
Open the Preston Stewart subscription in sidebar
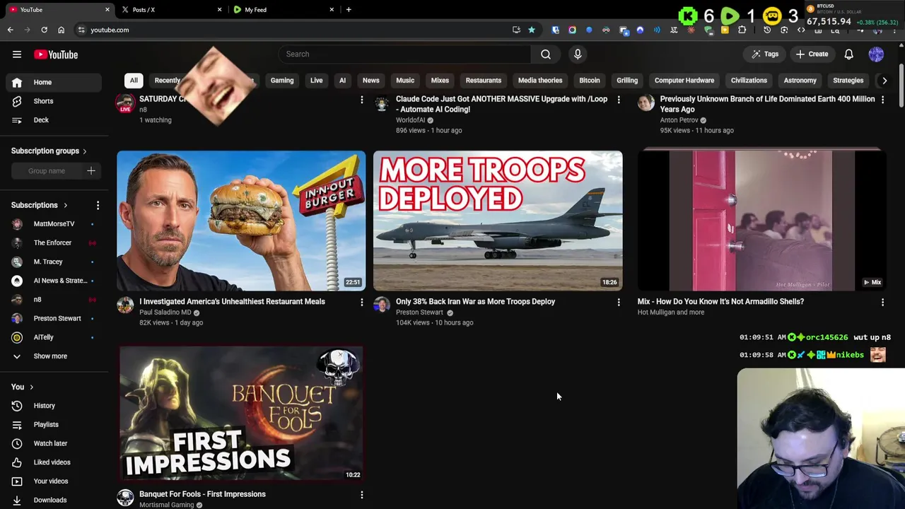53,318
